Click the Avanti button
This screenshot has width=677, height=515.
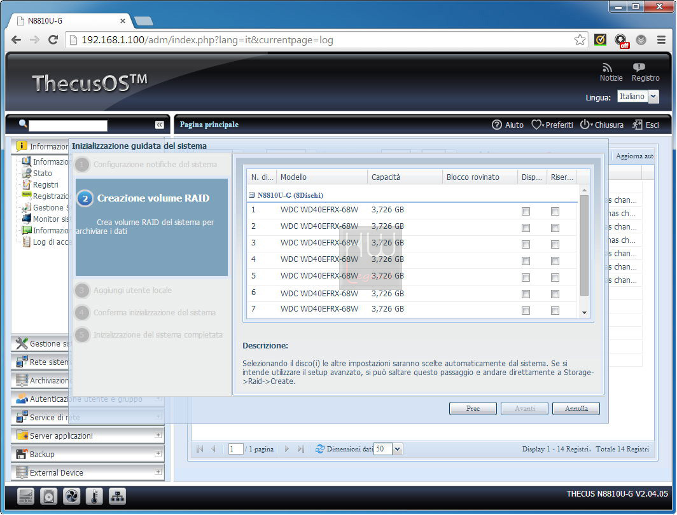pyautogui.click(x=524, y=408)
